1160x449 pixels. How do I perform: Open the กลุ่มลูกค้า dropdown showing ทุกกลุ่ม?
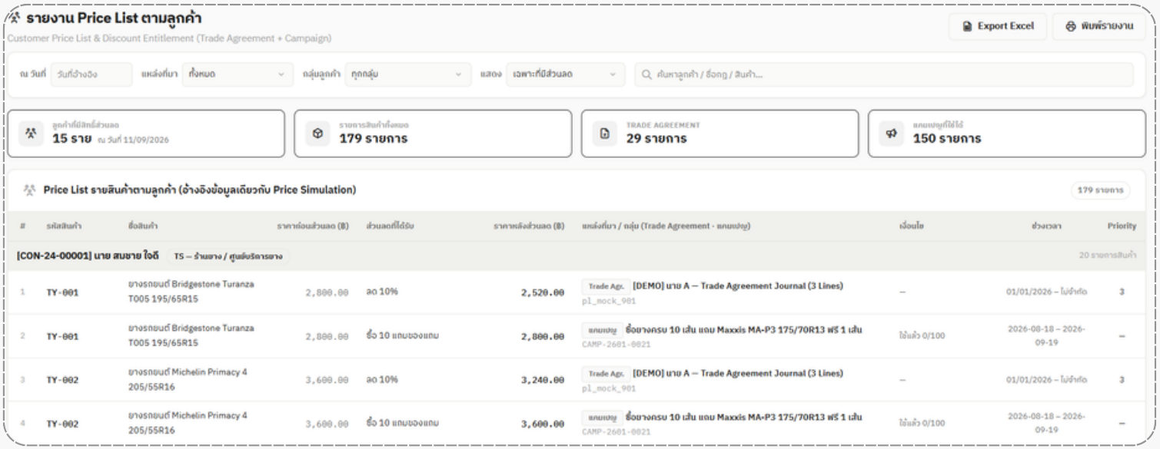(x=408, y=74)
